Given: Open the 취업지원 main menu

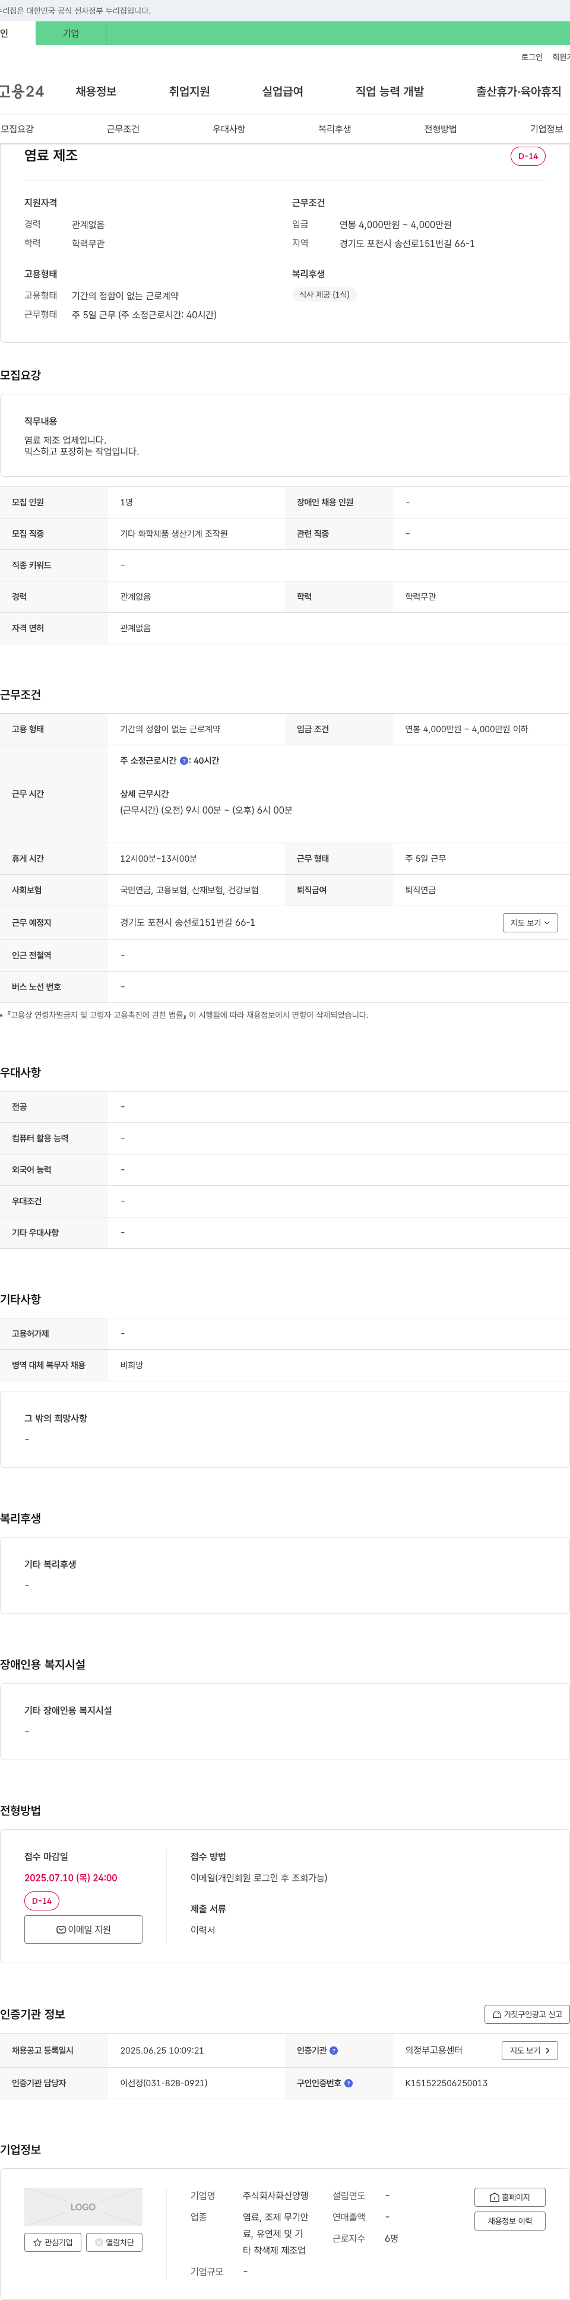Looking at the screenshot, I should [x=189, y=91].
